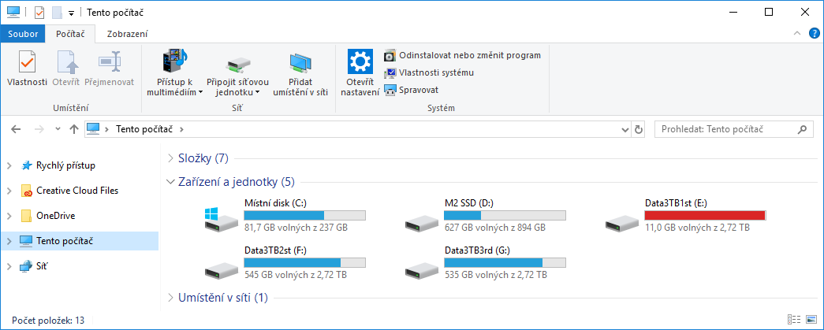
Task: Collapse the Zařízení a jednotky group
Action: click(171, 182)
